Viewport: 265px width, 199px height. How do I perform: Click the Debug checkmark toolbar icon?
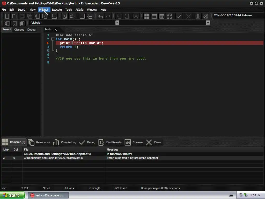[179, 16]
